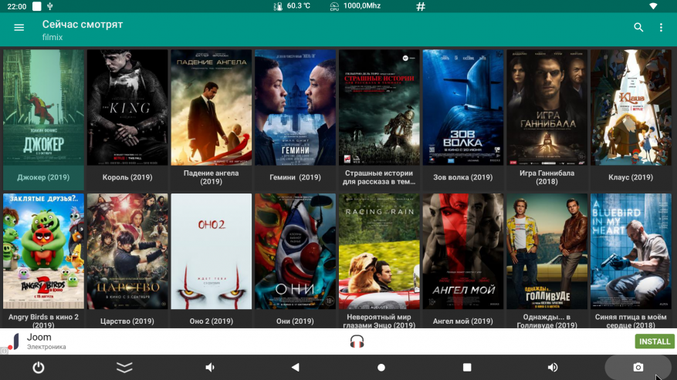Hide the navigation bar with double-chevron icon

[x=124, y=368]
